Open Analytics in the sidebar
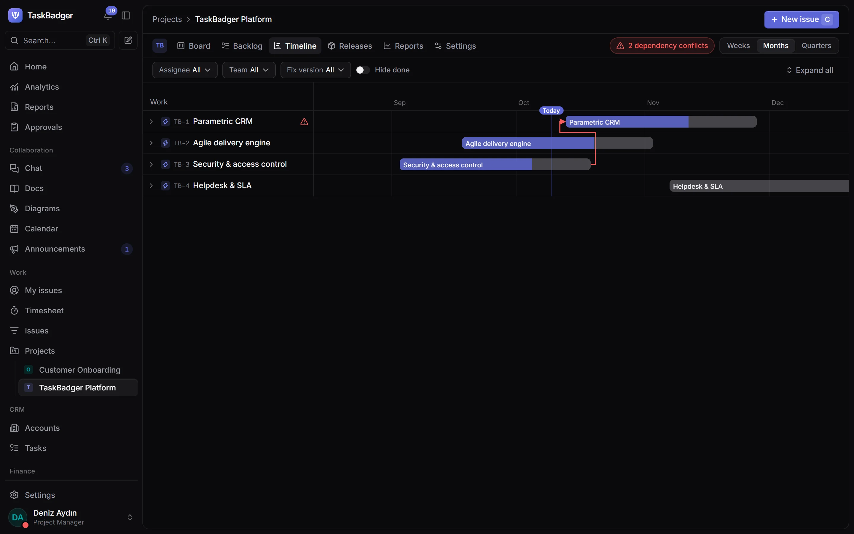 71,87
